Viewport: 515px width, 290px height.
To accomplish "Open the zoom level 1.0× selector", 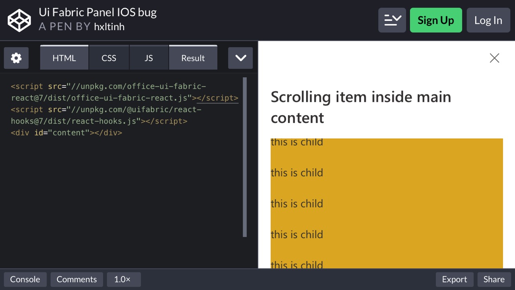I will point(124,279).
